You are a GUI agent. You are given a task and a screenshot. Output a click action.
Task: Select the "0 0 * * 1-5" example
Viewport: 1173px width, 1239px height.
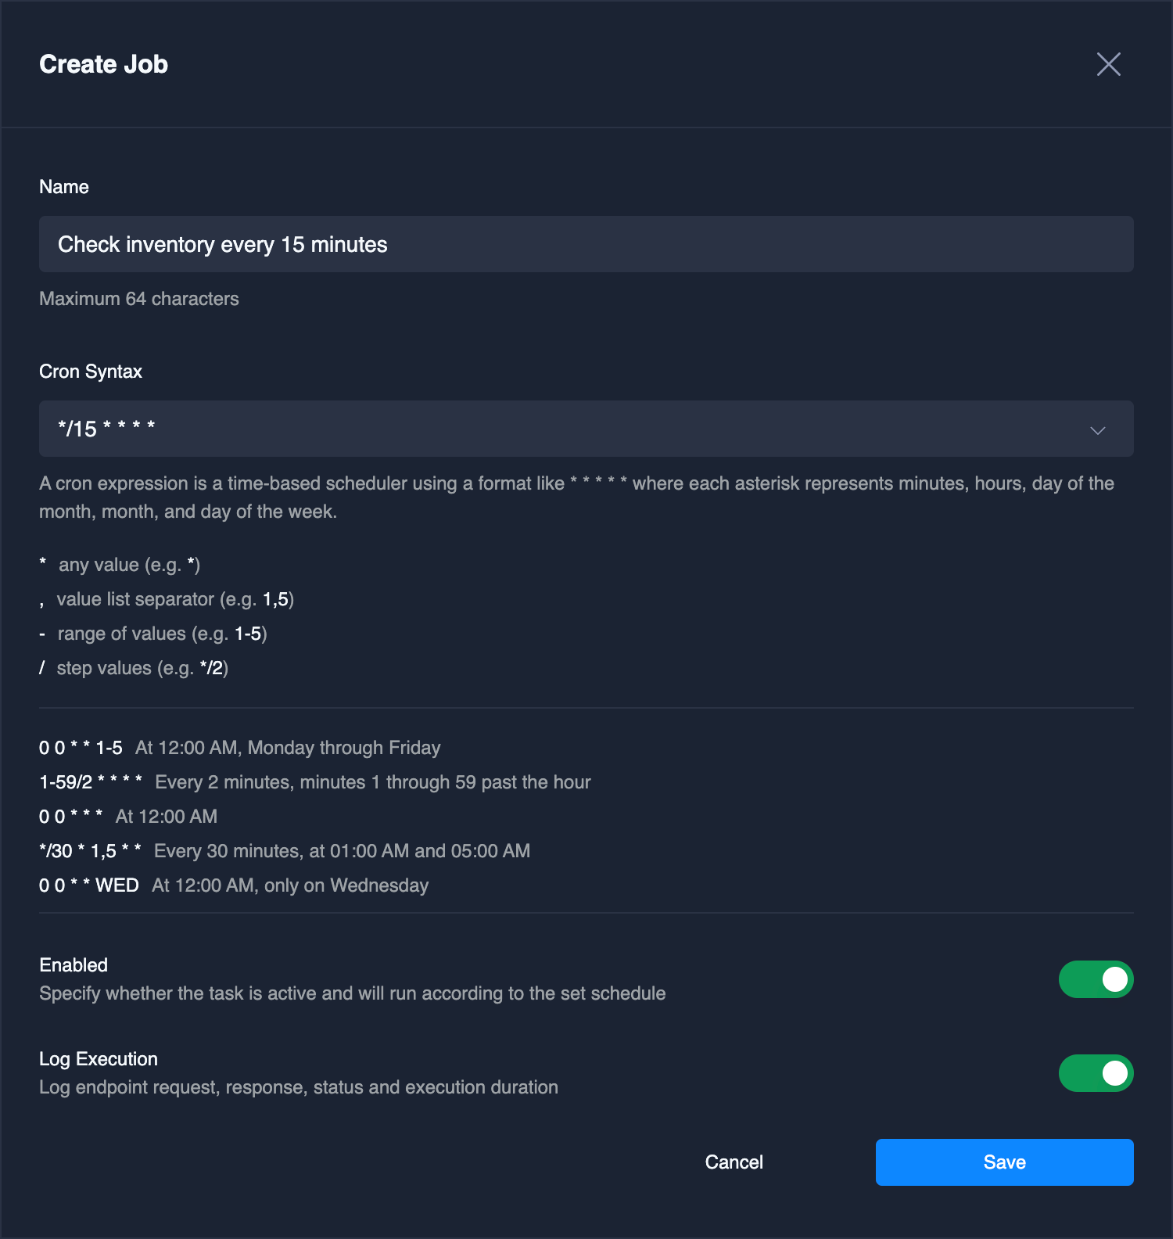click(81, 748)
